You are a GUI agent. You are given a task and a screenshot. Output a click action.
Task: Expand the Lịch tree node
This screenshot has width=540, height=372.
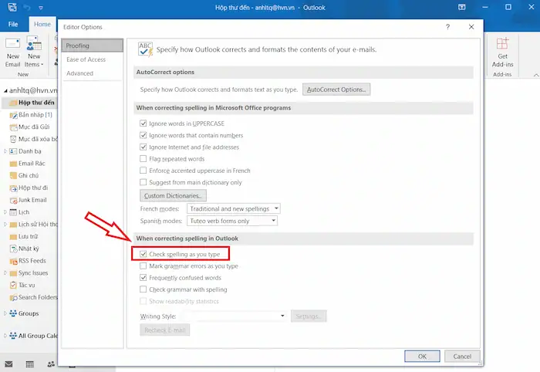(5, 212)
